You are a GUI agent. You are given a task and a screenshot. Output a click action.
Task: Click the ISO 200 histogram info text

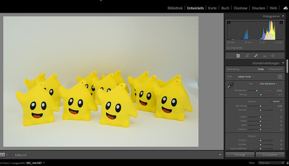tap(231, 42)
